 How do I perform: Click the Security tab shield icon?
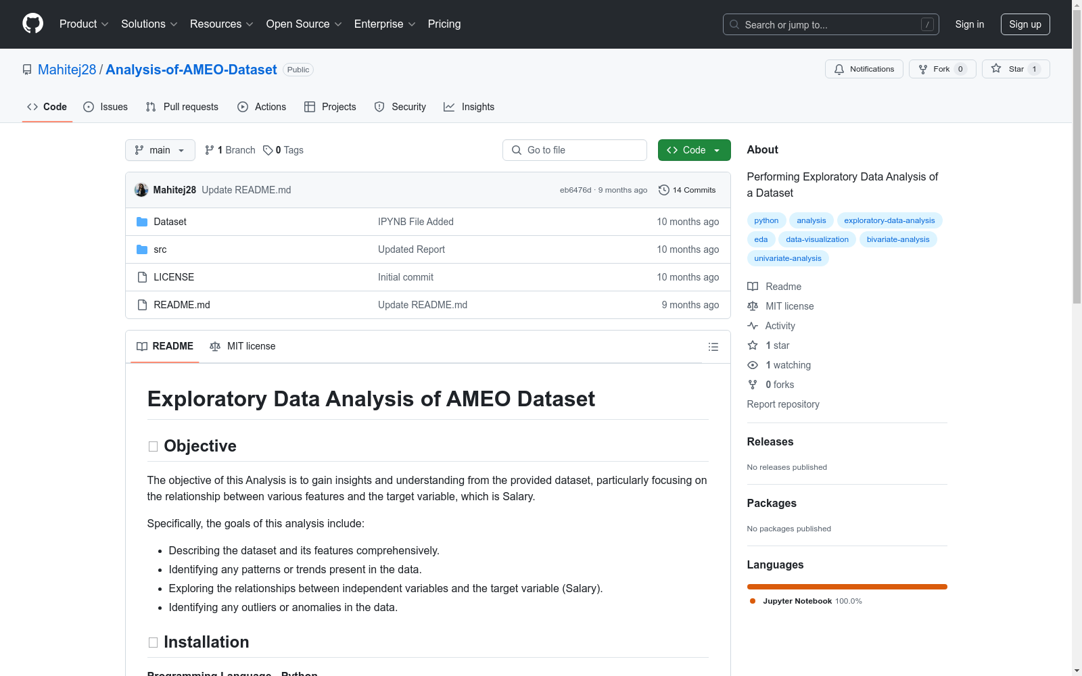click(x=379, y=107)
